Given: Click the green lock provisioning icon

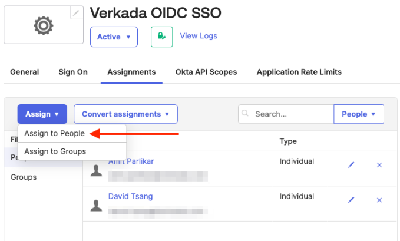Looking at the screenshot, I should click(x=161, y=37).
